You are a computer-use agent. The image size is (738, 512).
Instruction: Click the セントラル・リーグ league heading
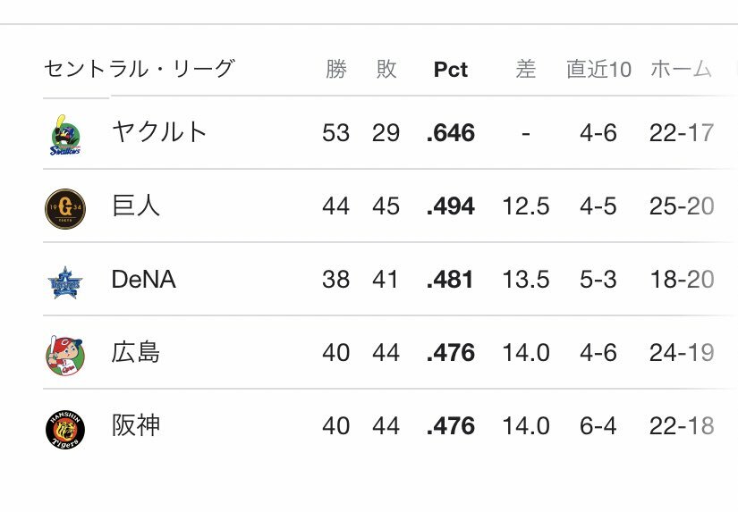point(139,69)
